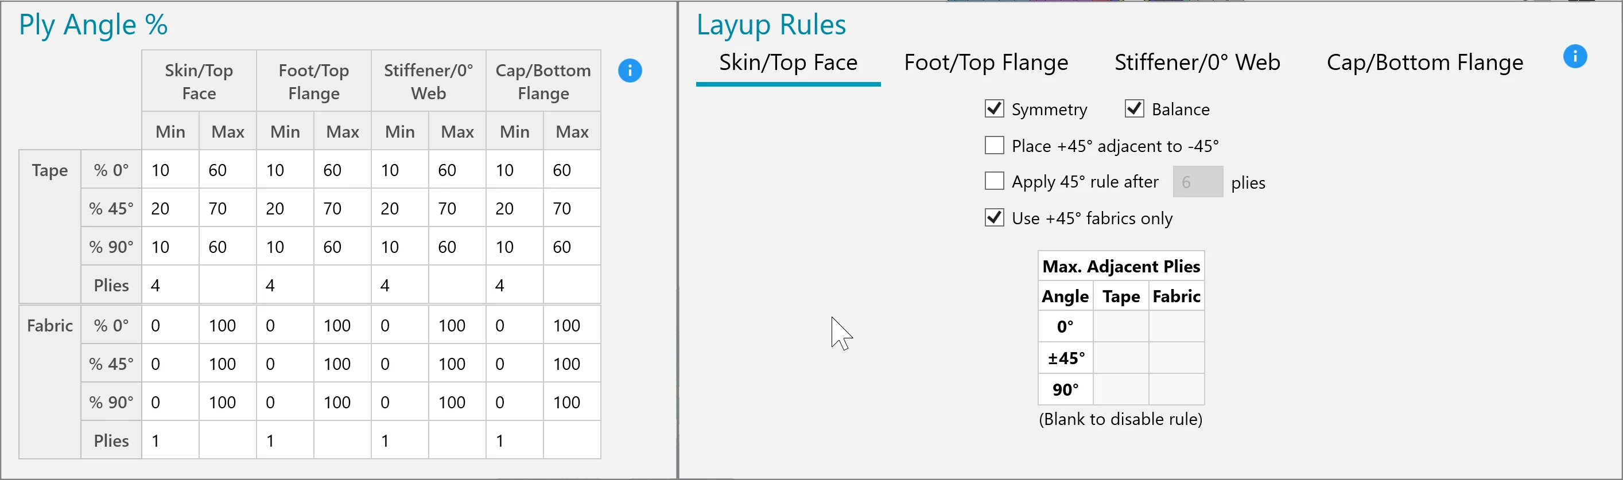The image size is (1623, 480).
Task: Uncheck the Balance checkbox
Action: (x=1134, y=109)
